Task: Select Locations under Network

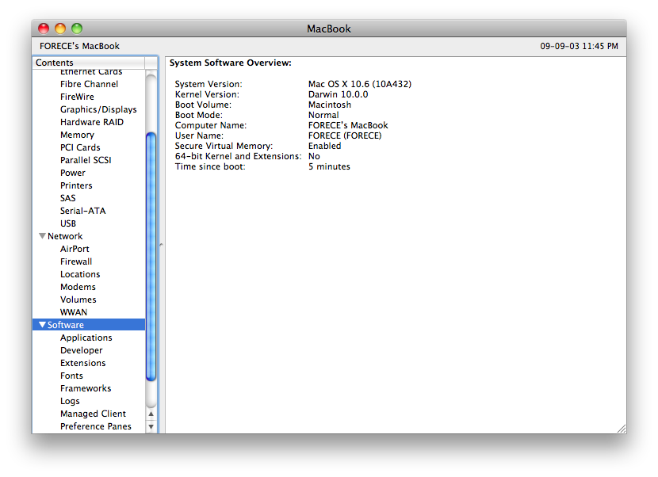Action: [80, 274]
